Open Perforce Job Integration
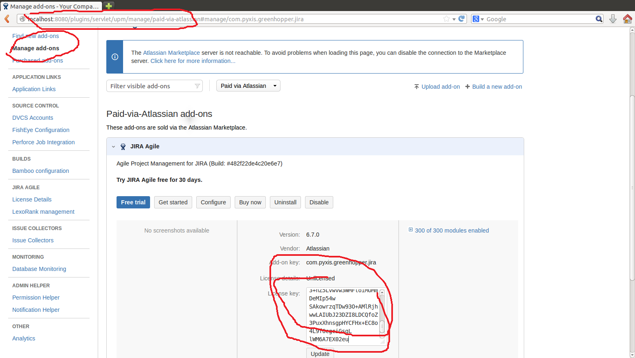 click(x=43, y=142)
